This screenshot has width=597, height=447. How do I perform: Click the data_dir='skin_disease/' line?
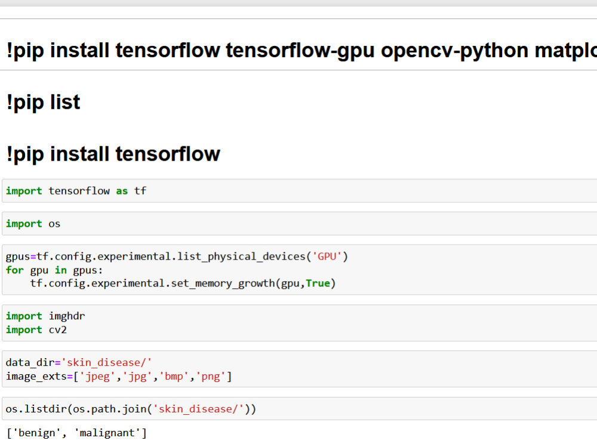tap(78, 362)
